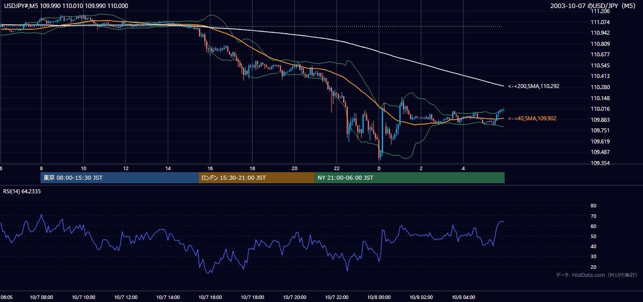Viewport: 643px width, 302px height.
Task: Click hour tick 8 under price chart
Action: click(41, 169)
